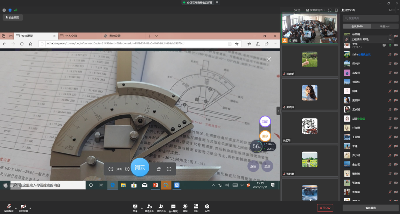Click the 发放设置 tab in shared browser
The image size is (400, 214).
coord(124,36)
